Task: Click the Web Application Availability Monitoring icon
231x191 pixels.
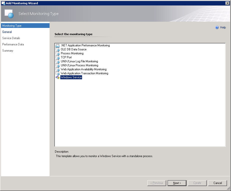Action: 57,70
